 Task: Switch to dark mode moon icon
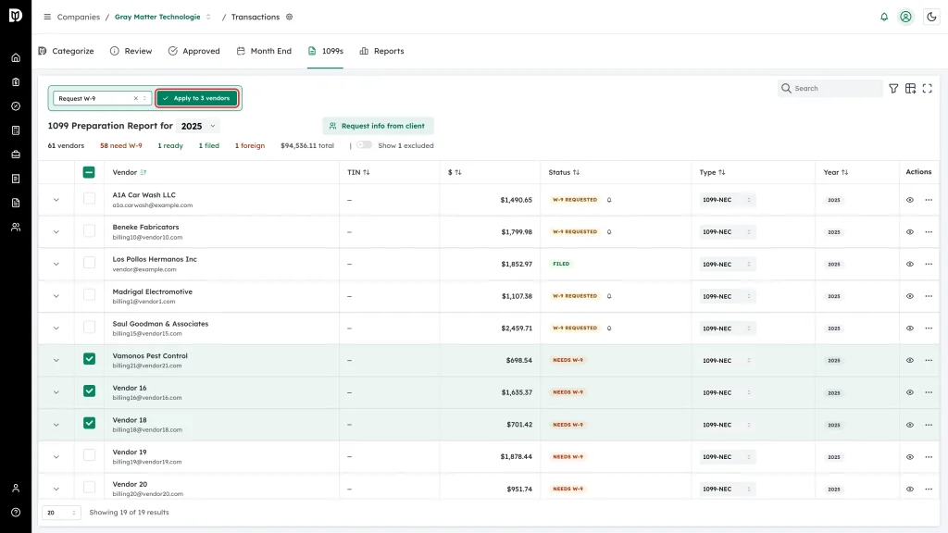931,17
